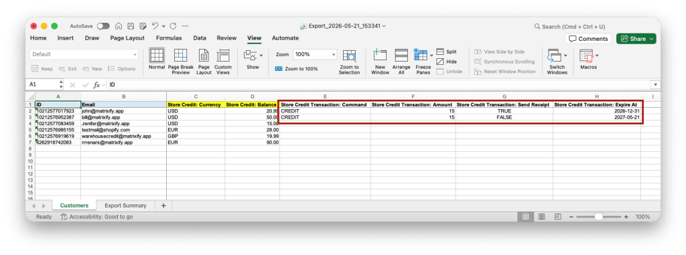
Task: Click Zoom to 100% button
Action: point(296,69)
